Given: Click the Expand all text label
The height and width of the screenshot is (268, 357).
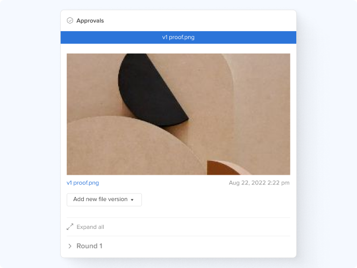Looking at the screenshot, I should coord(90,227).
